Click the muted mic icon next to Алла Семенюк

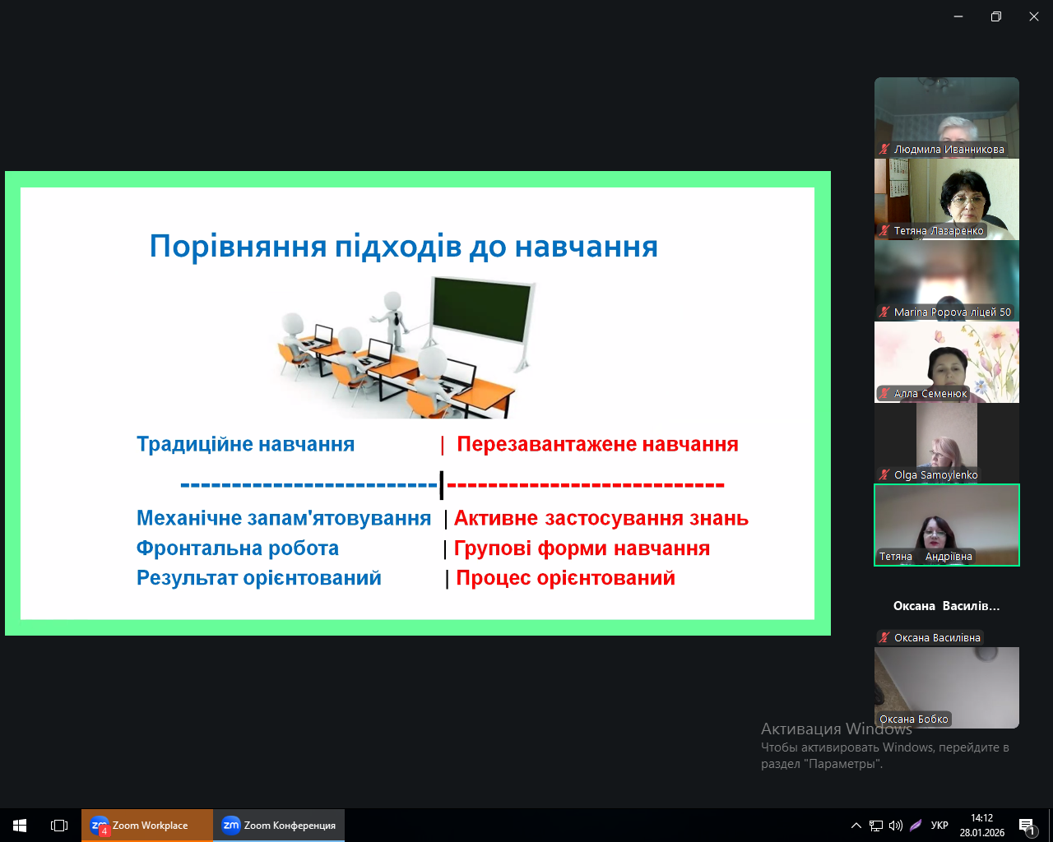[884, 394]
